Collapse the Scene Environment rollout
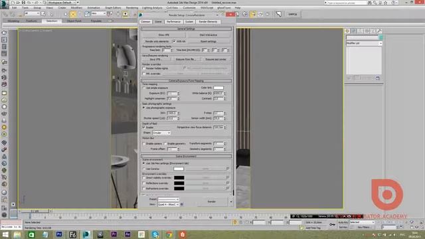The height and width of the screenshot is (239, 425). click(186, 156)
